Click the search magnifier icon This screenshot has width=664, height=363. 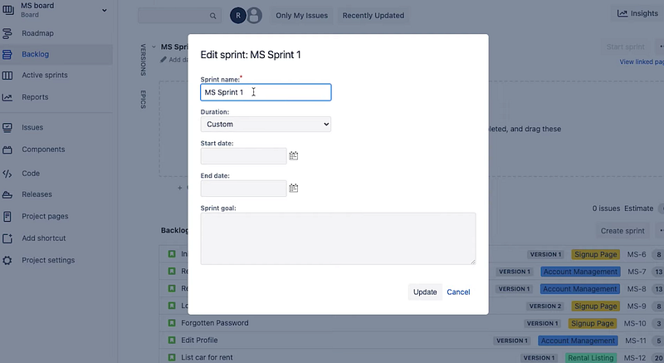212,16
